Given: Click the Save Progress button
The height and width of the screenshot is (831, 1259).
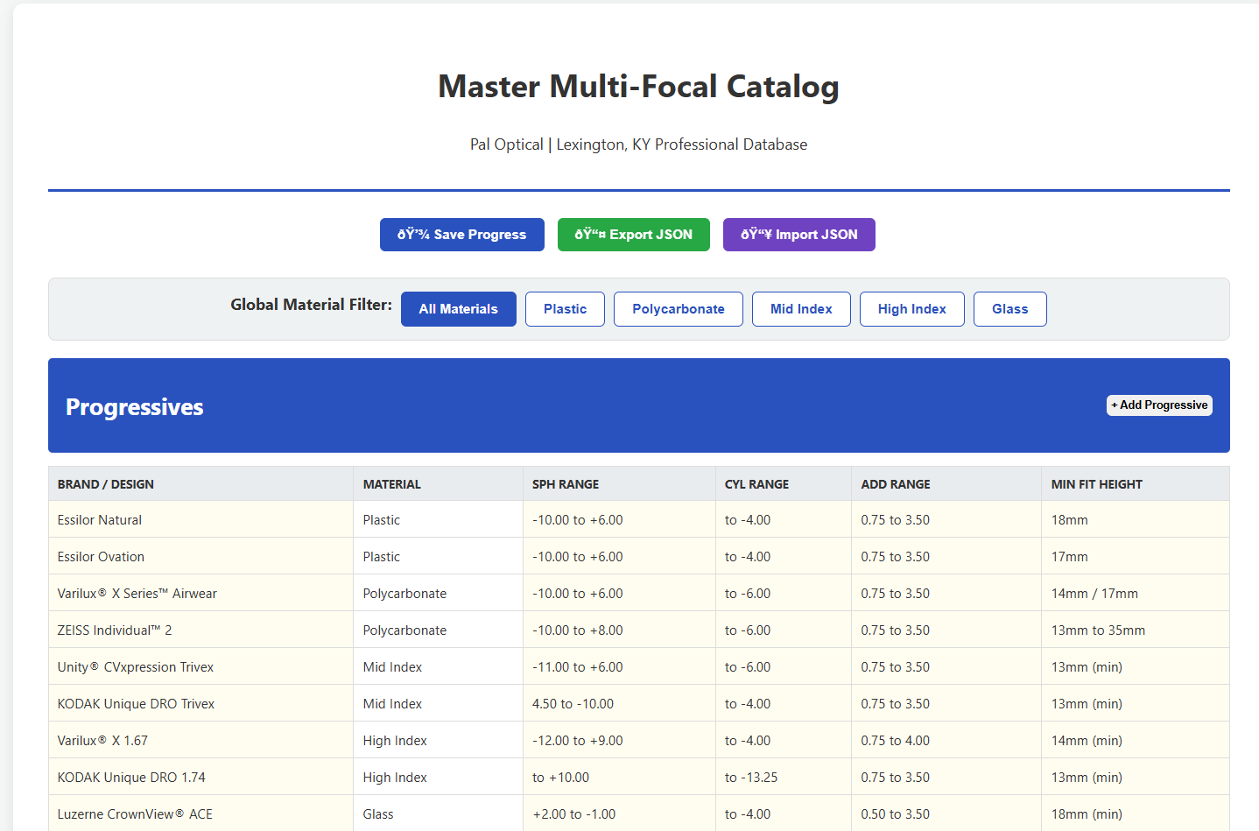Looking at the screenshot, I should (x=461, y=235).
